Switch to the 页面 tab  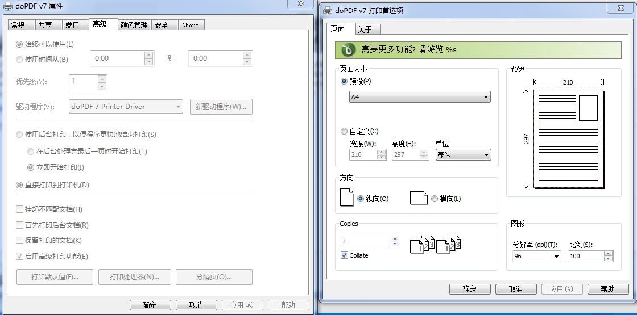[341, 29]
